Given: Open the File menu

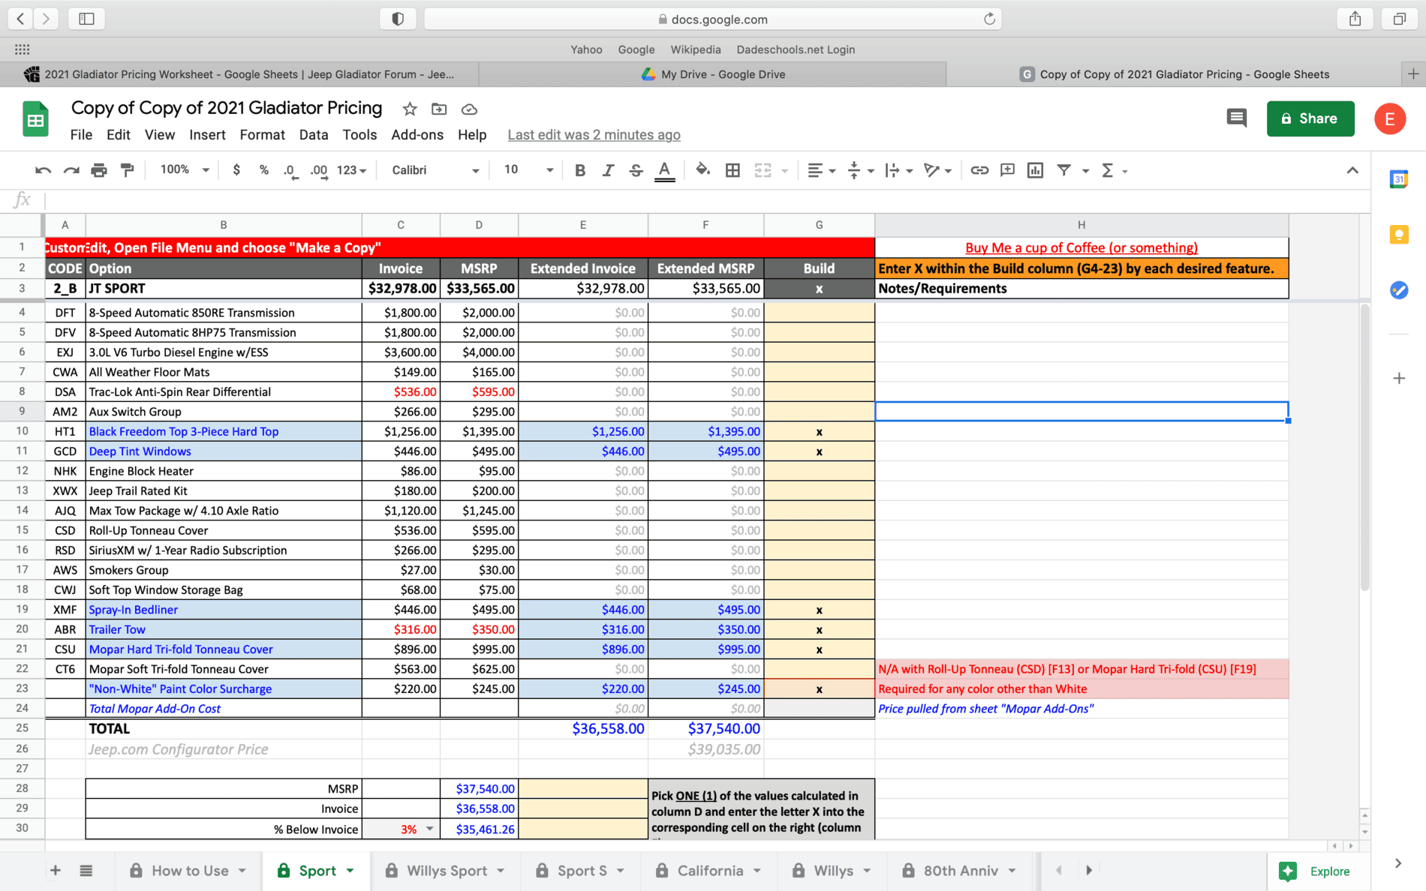Looking at the screenshot, I should [x=81, y=135].
